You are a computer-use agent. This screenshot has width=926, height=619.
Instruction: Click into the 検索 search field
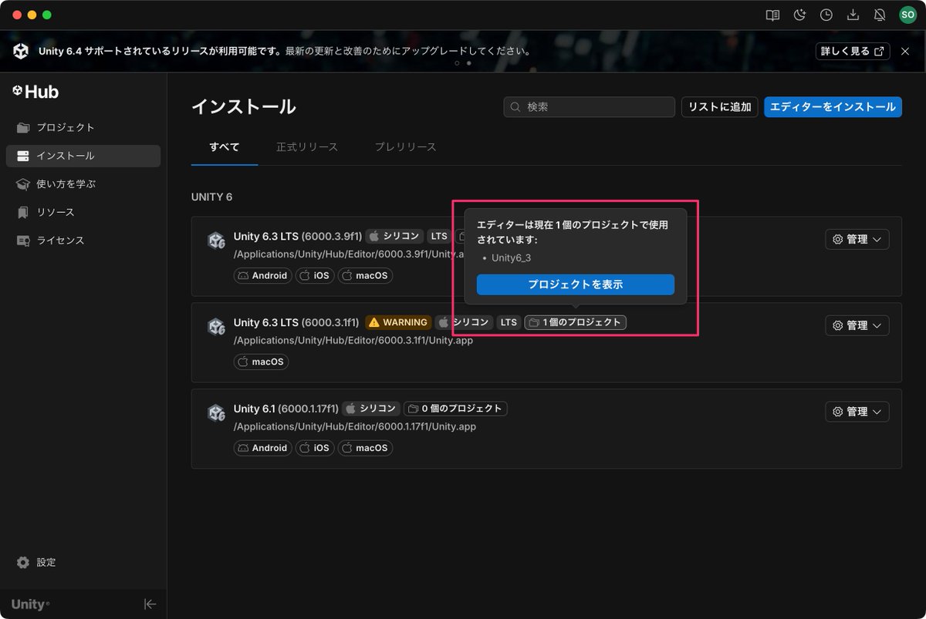(590, 107)
